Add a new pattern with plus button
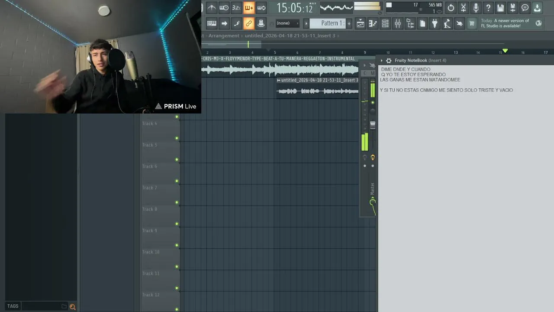This screenshot has height=312, width=554. point(349,23)
